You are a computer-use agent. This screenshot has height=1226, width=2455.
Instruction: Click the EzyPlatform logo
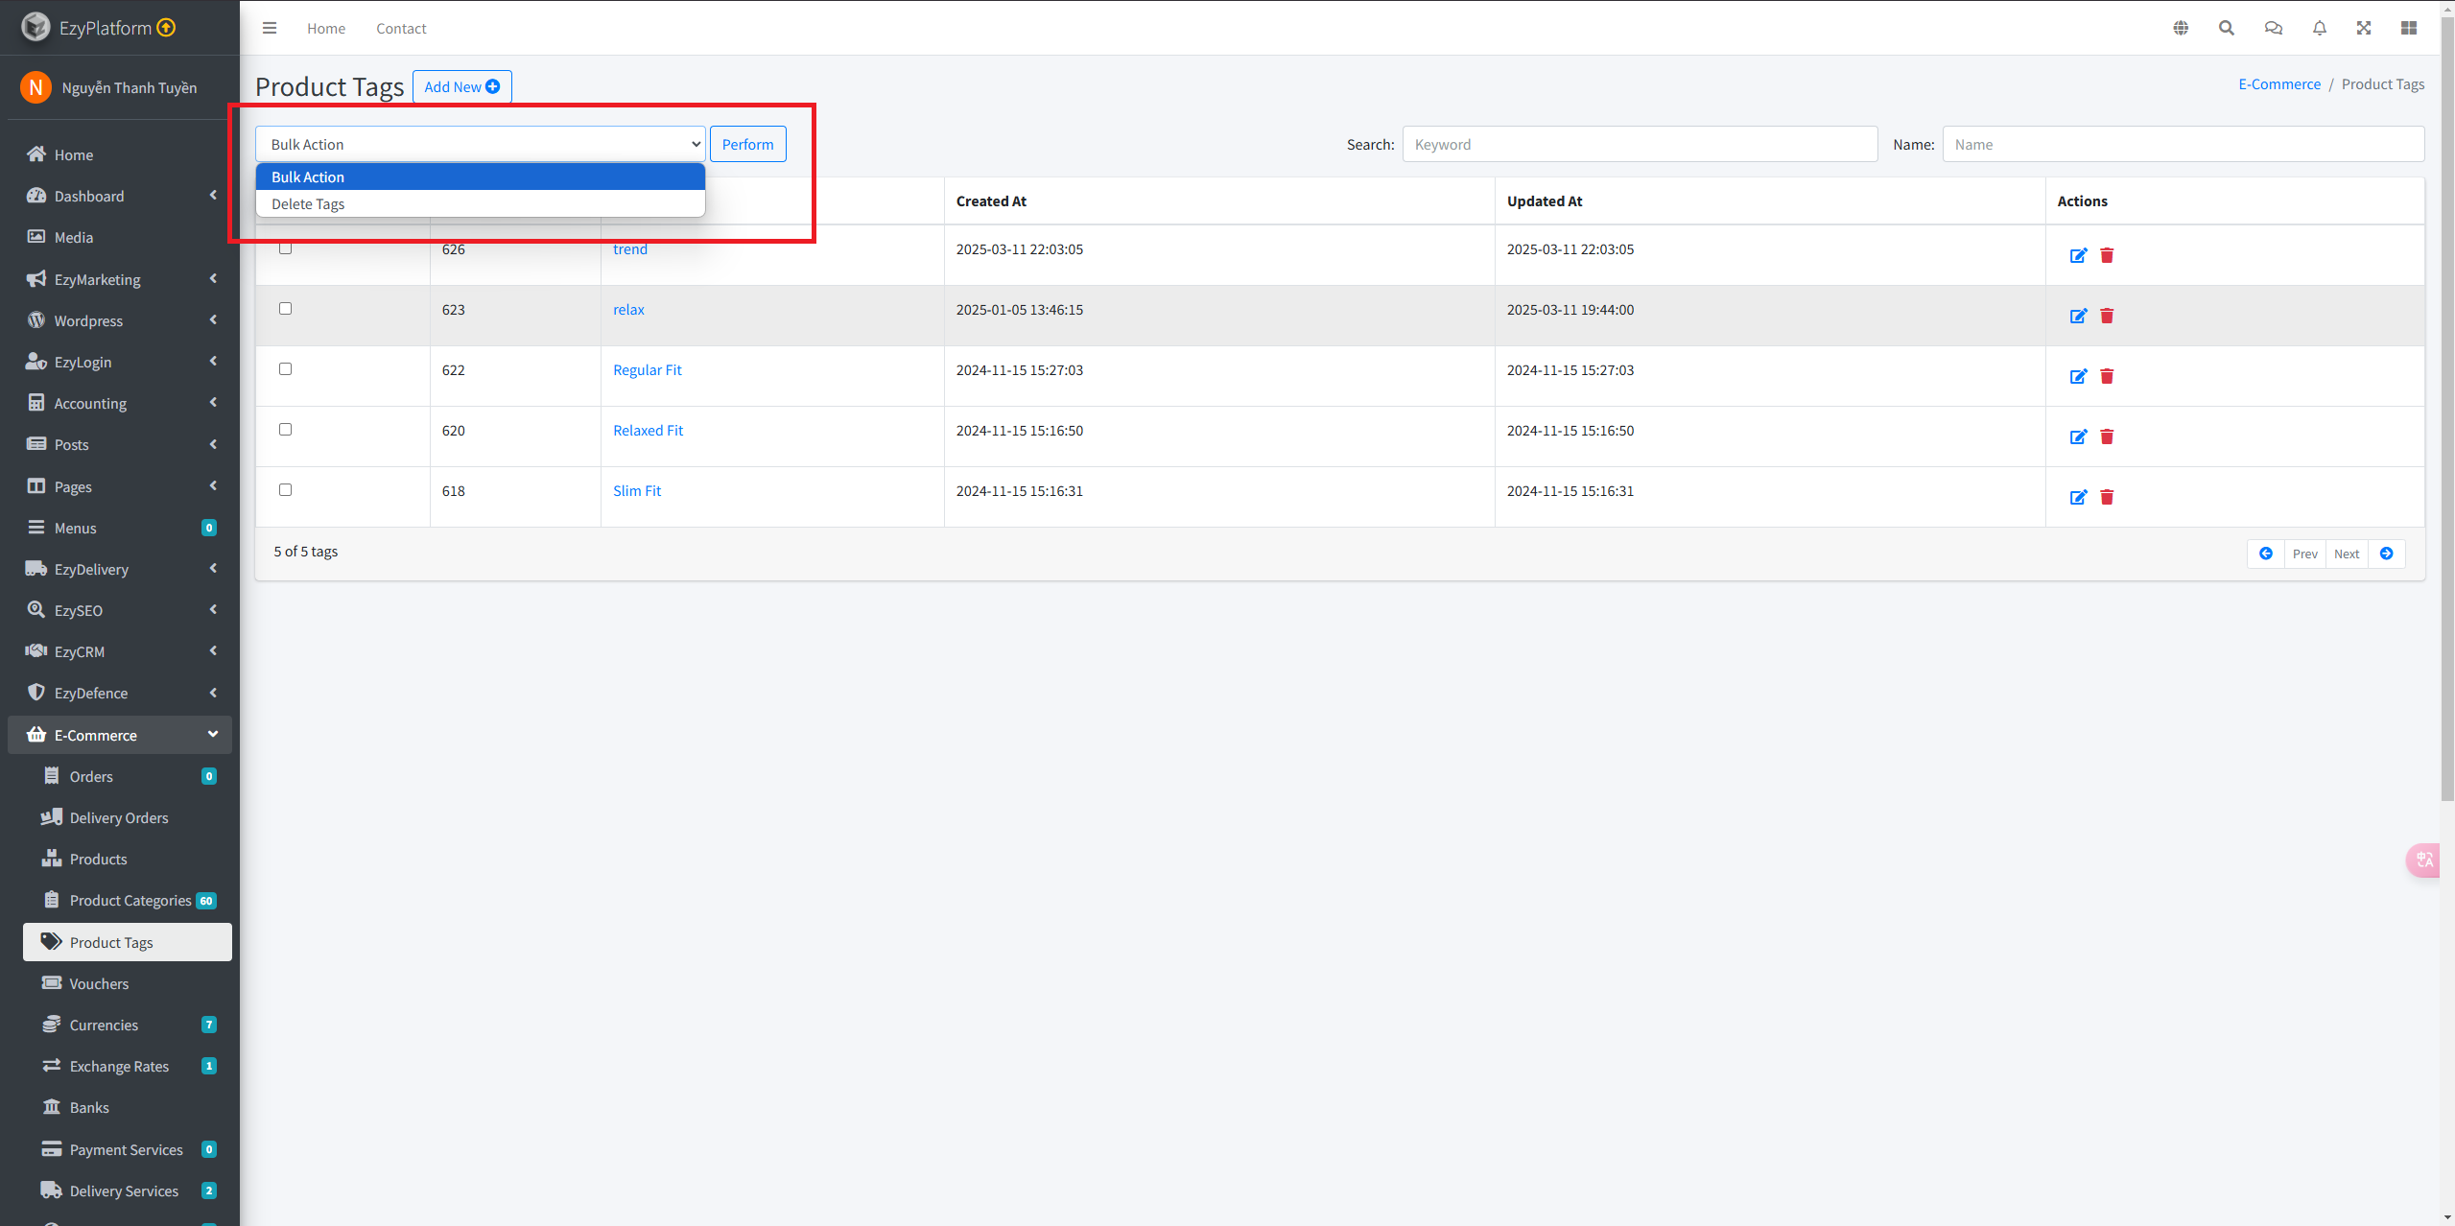[x=35, y=27]
